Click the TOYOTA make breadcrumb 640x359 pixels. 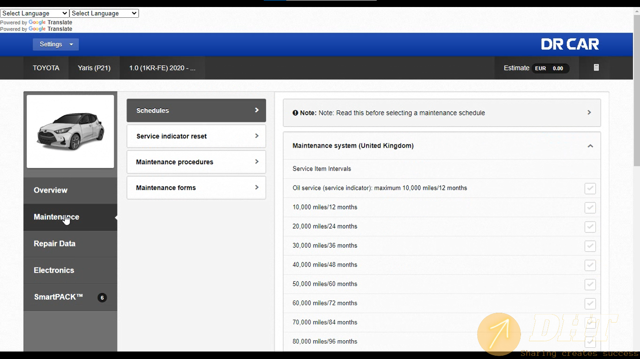tap(46, 68)
